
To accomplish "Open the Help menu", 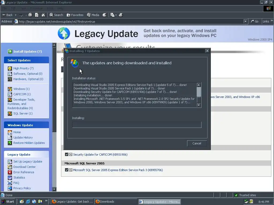I will [60, 8].
